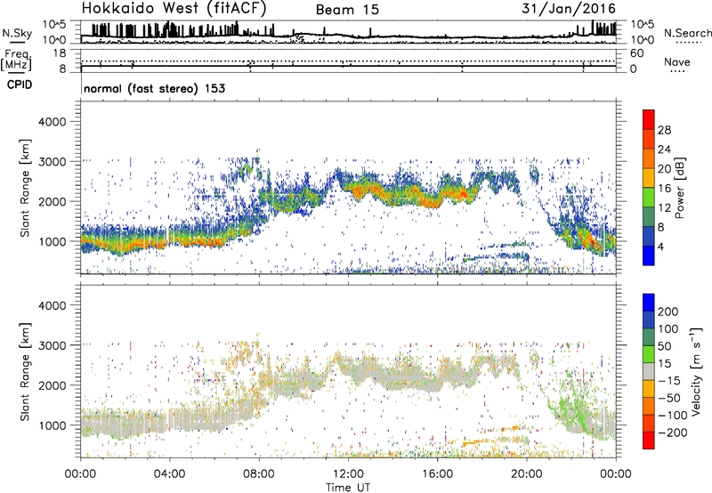Viewport: 712px width, 493px height.
Task: Click '4000' tick on velocity panel
Action: pos(52,305)
